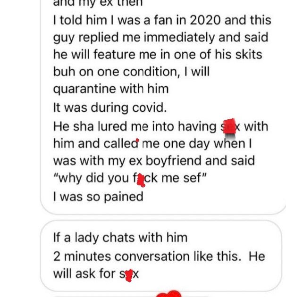Select the line 'It was during covid.'

[110, 108]
